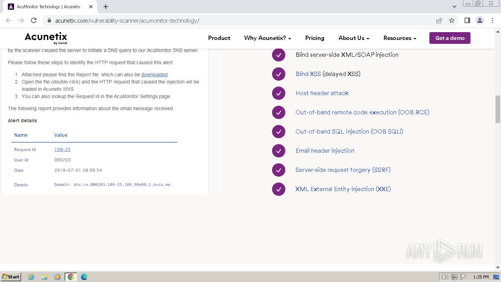
Task: Click the Action Center flag tray icon
Action: [464, 277]
